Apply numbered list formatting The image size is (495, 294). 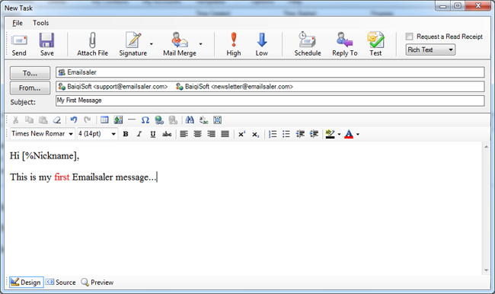273,134
